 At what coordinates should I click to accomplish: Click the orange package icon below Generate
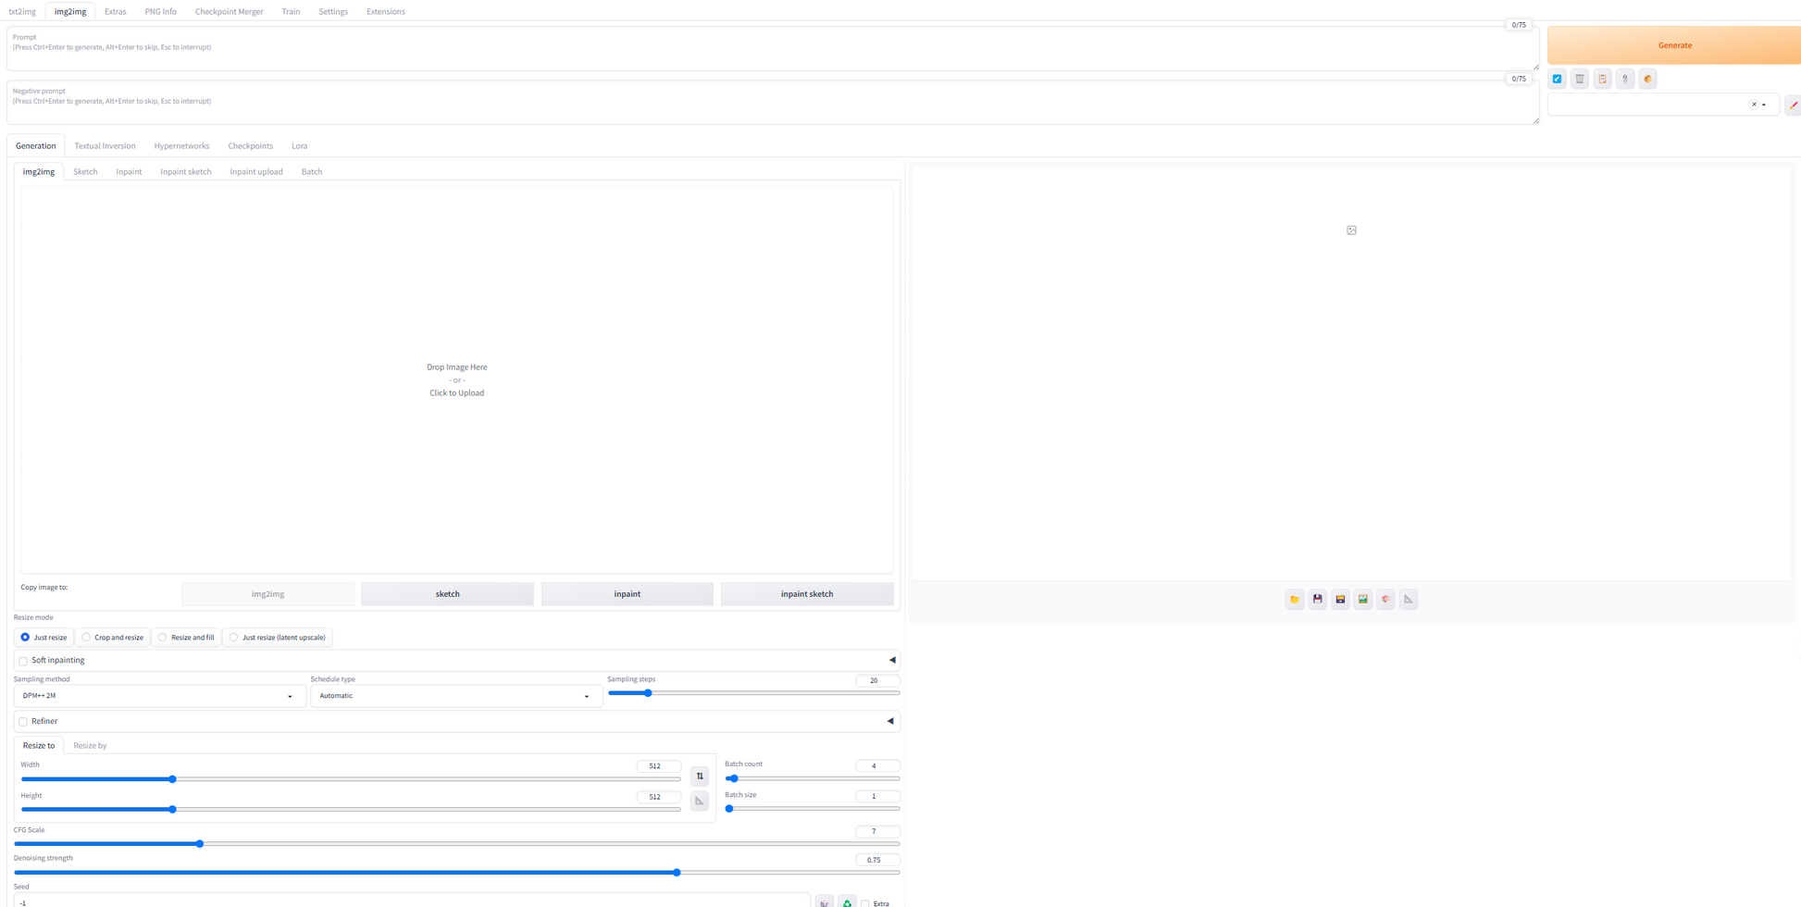tap(1647, 80)
